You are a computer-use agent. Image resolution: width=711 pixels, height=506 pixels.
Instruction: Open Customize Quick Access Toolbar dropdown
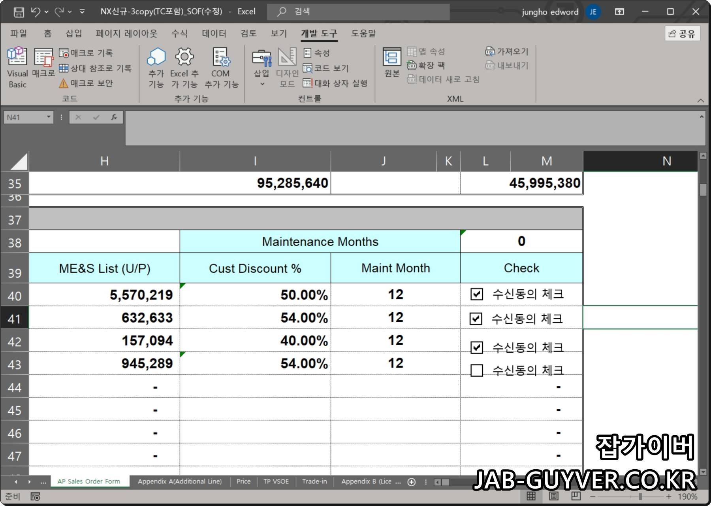point(82,12)
